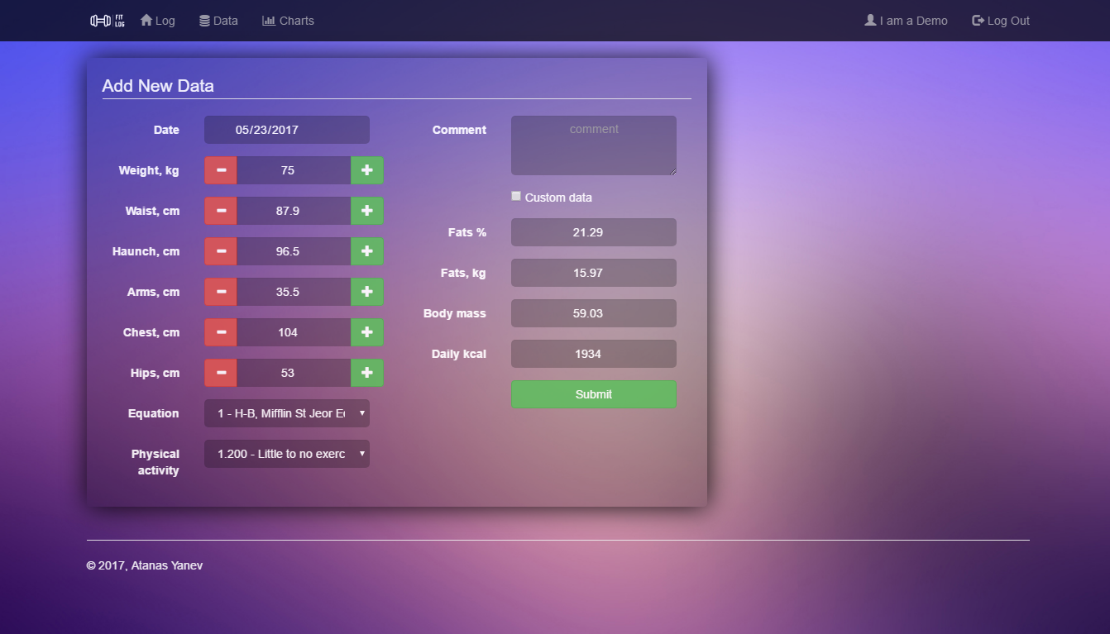Open the Physical activity dropdown
This screenshot has width=1110, height=634.
click(286, 453)
